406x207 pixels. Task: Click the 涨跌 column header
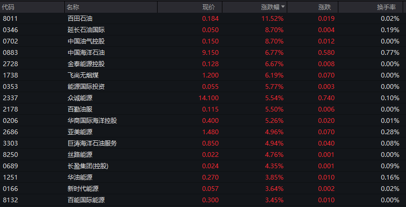325,7
